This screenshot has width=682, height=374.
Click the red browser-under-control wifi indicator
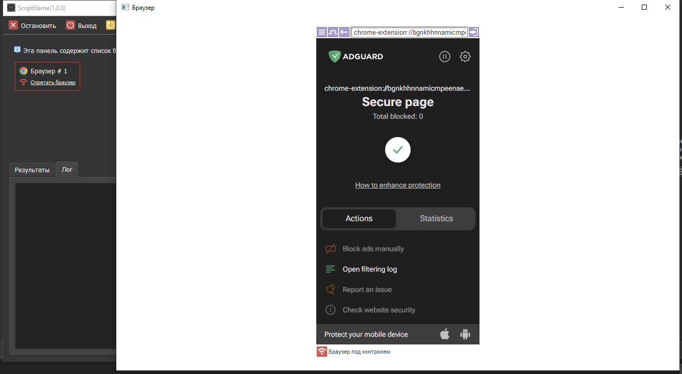322,352
